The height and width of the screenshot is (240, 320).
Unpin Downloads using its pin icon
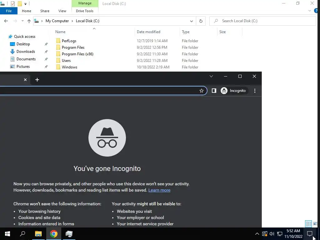pos(46,52)
